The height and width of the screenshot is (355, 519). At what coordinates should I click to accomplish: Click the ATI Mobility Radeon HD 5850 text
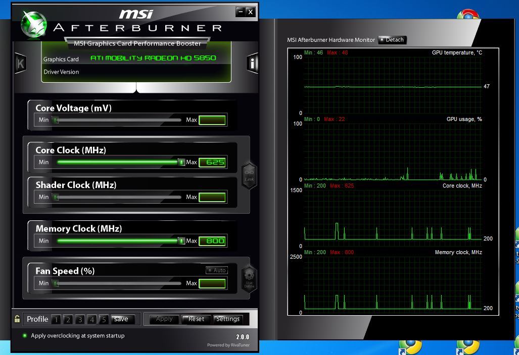(153, 58)
